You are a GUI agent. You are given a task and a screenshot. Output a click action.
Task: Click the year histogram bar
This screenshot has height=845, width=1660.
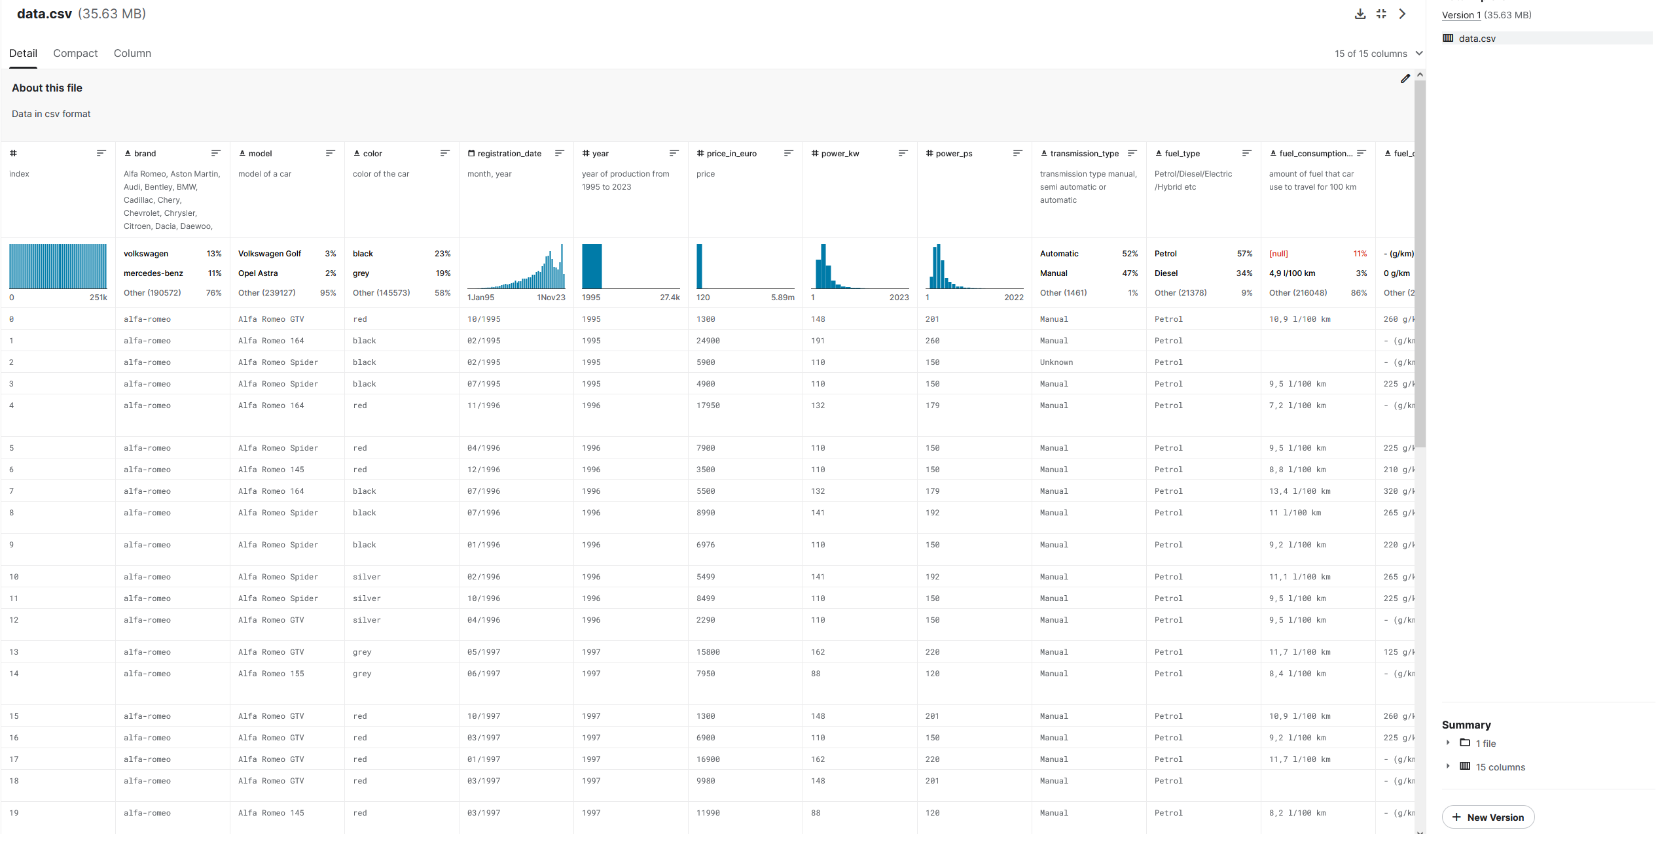(592, 266)
